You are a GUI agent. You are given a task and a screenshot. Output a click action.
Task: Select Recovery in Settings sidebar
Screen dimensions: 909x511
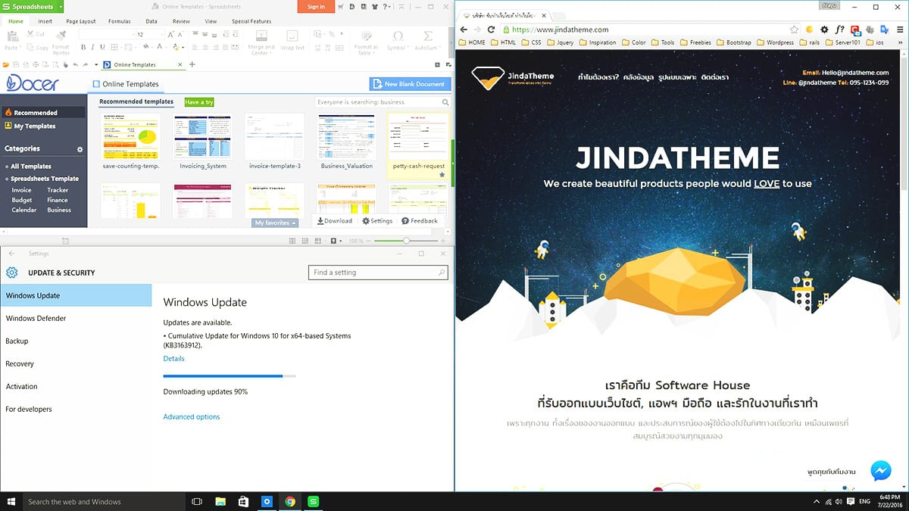pyautogui.click(x=76, y=364)
